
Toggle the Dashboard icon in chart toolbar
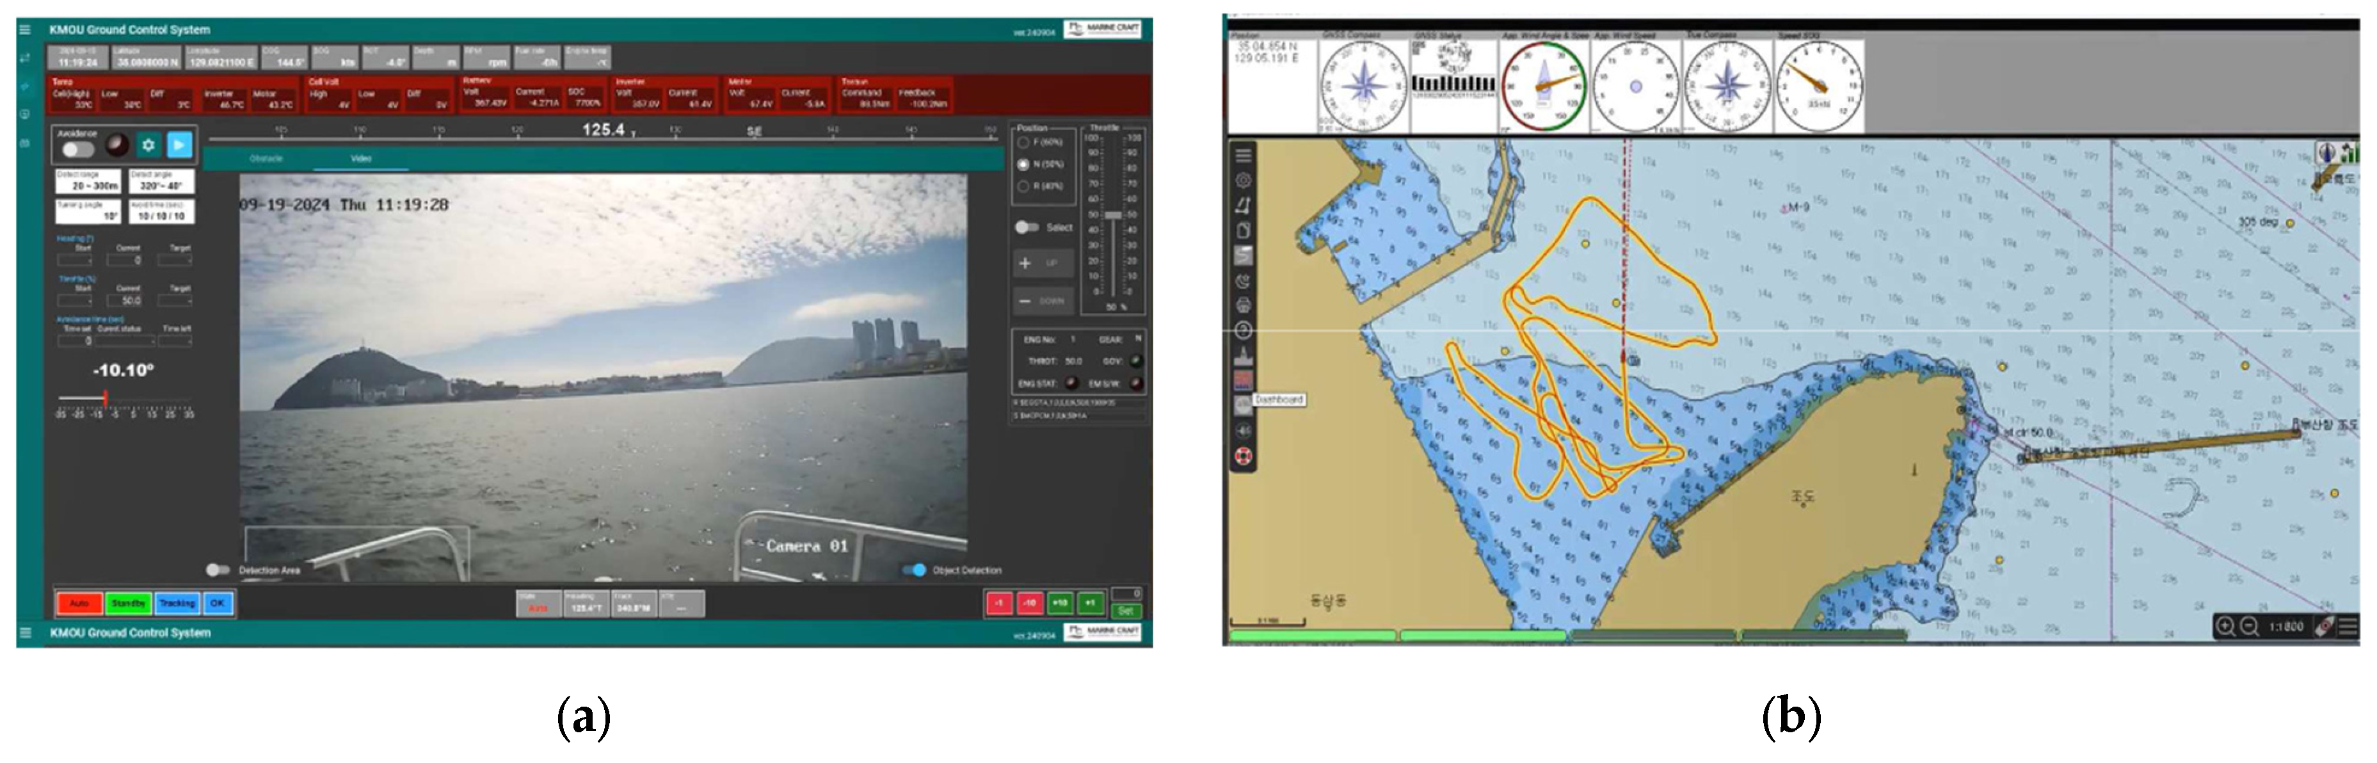pyautogui.click(x=1243, y=405)
